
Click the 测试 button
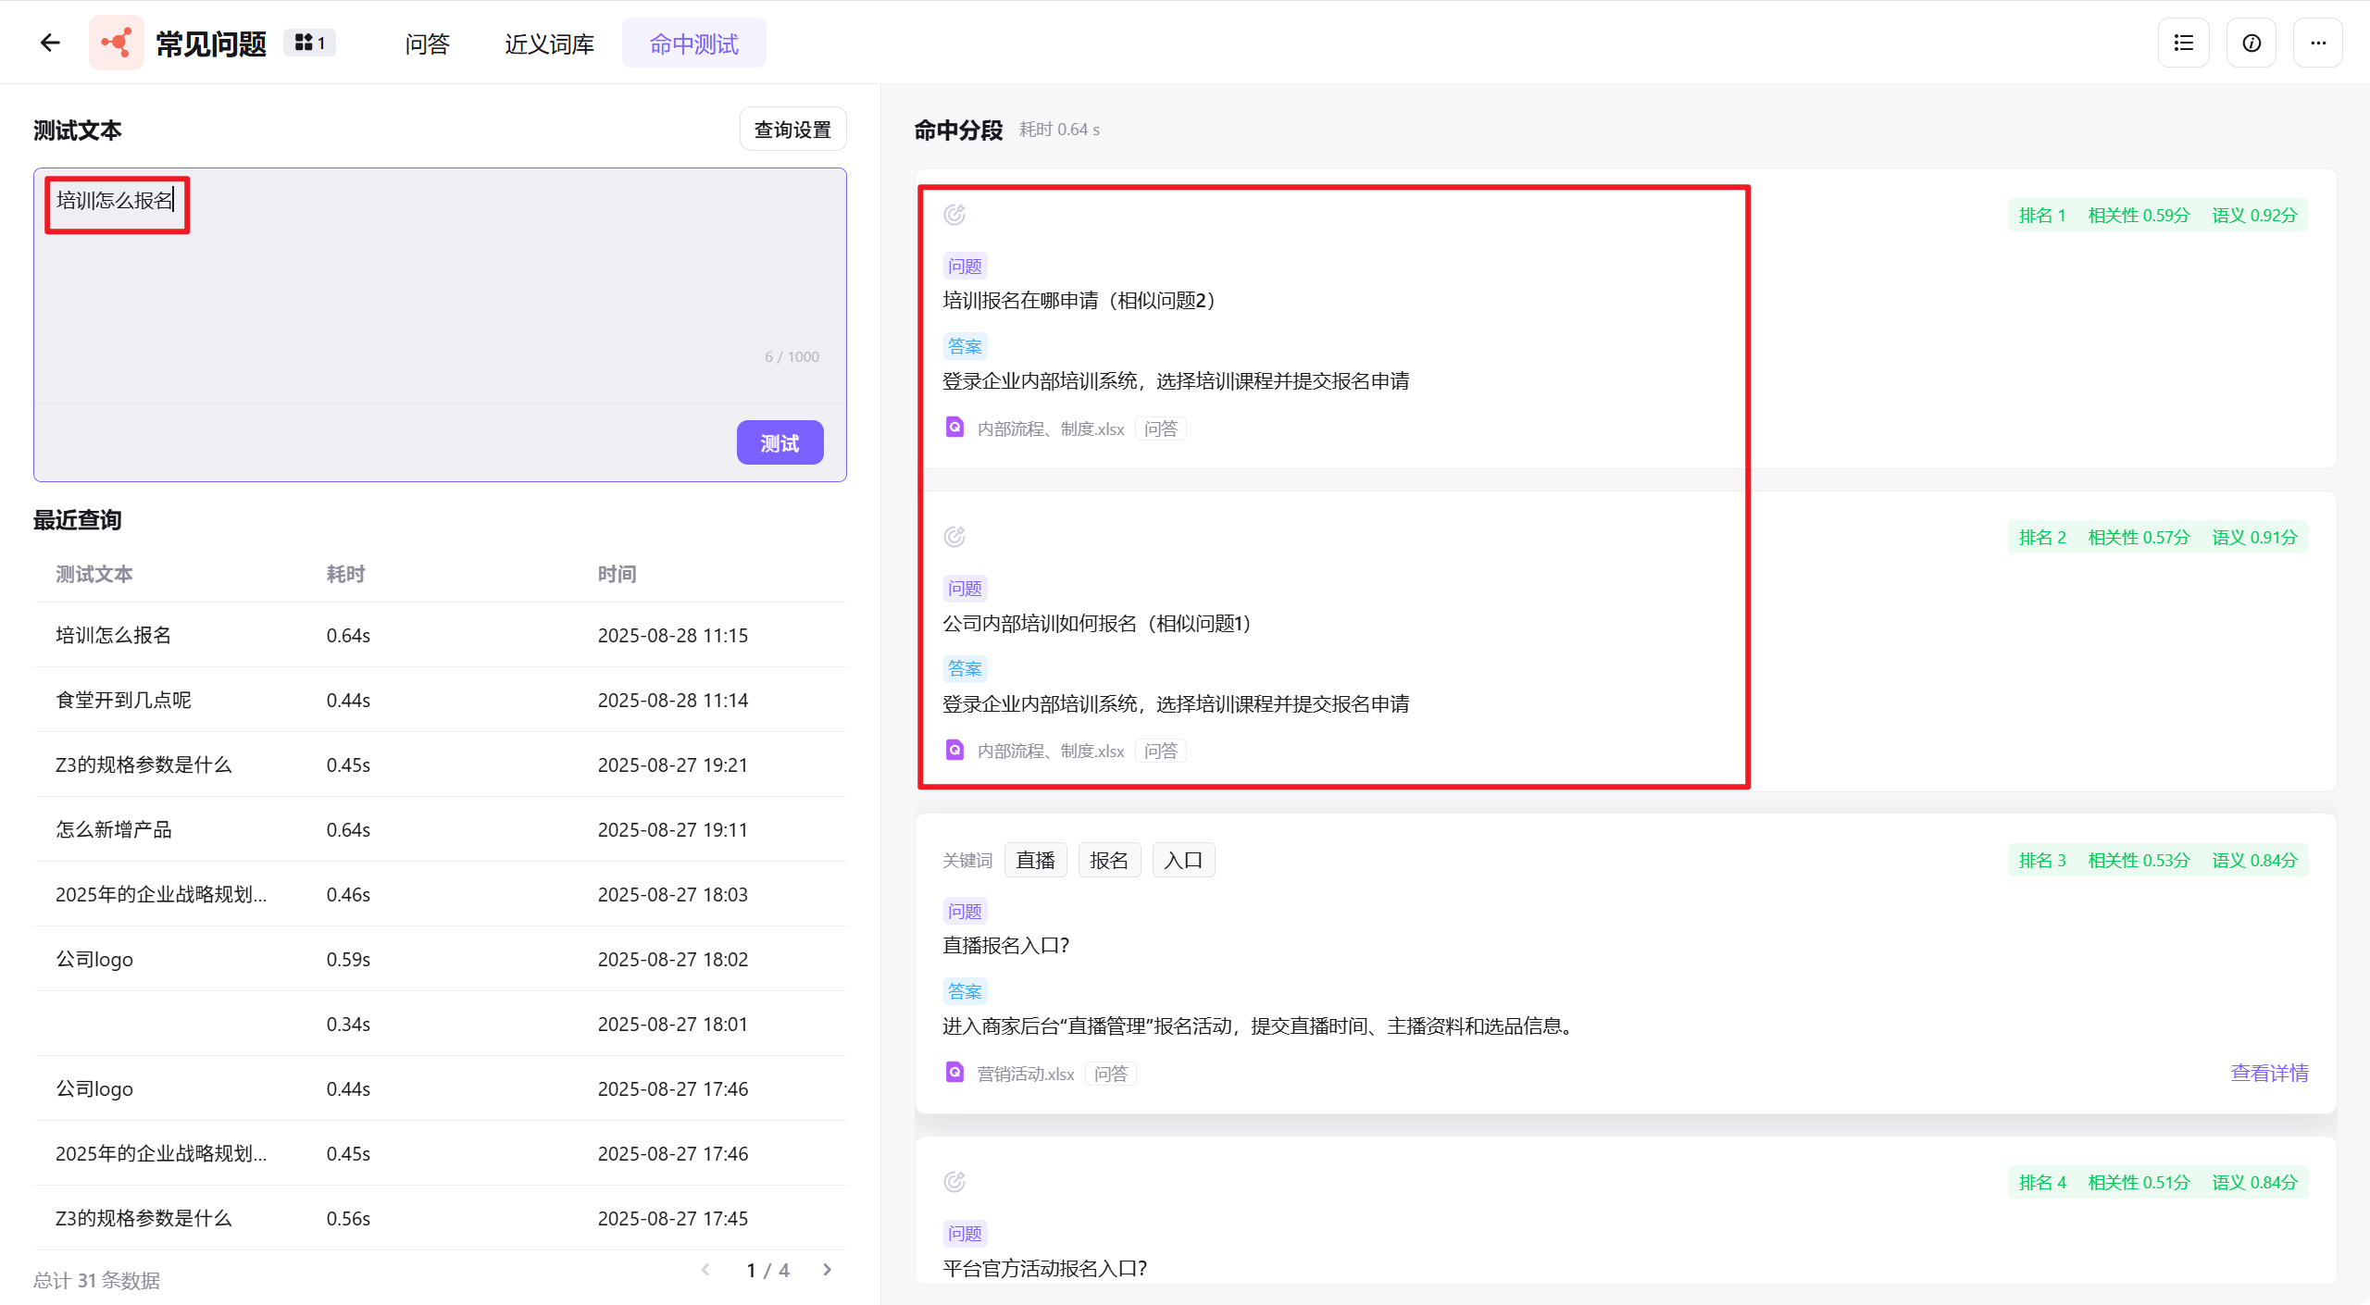coord(780,443)
